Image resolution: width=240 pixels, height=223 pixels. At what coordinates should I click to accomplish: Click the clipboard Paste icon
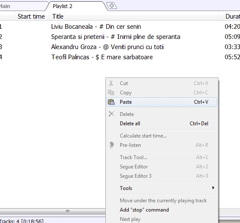111,102
